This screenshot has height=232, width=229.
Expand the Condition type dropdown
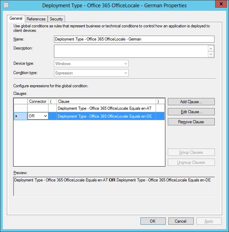91,73
